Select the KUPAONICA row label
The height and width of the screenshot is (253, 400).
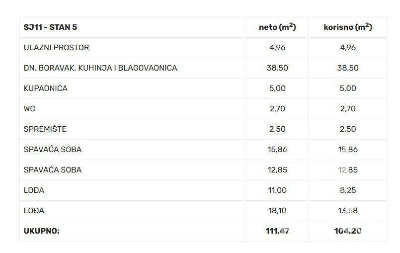[x=46, y=88]
